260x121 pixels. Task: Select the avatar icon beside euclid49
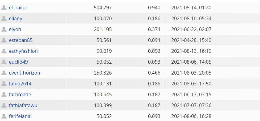click(4, 62)
